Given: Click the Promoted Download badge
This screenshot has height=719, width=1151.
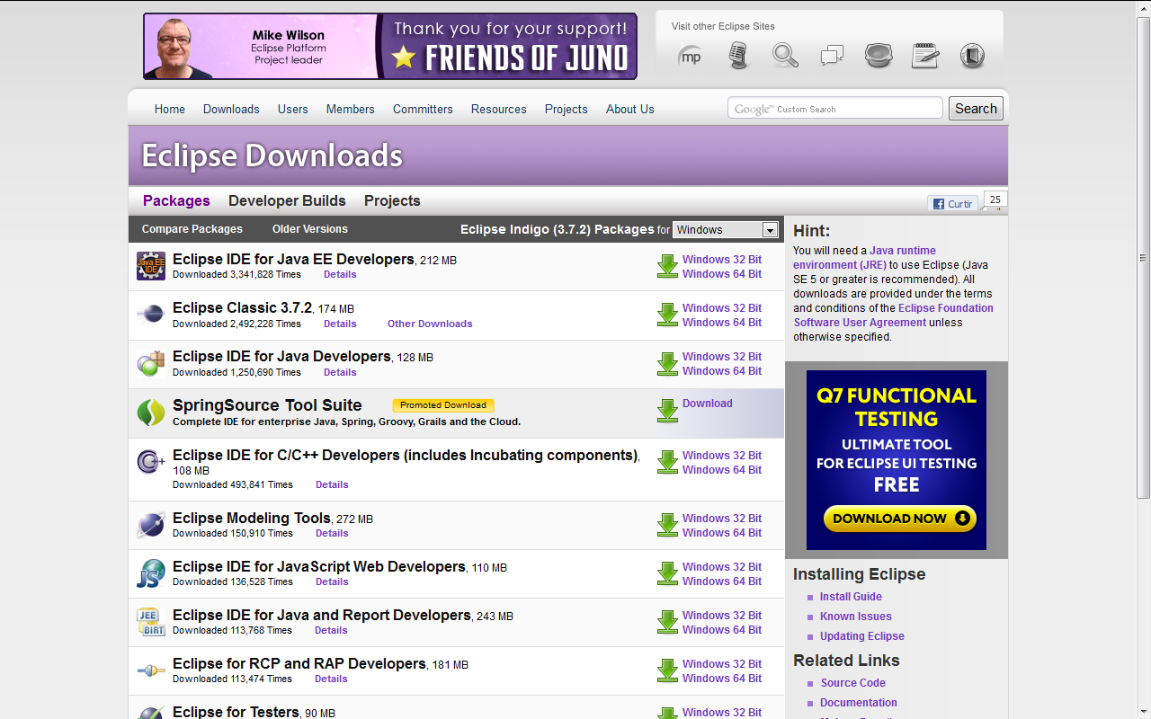Looking at the screenshot, I should pyautogui.click(x=443, y=405).
